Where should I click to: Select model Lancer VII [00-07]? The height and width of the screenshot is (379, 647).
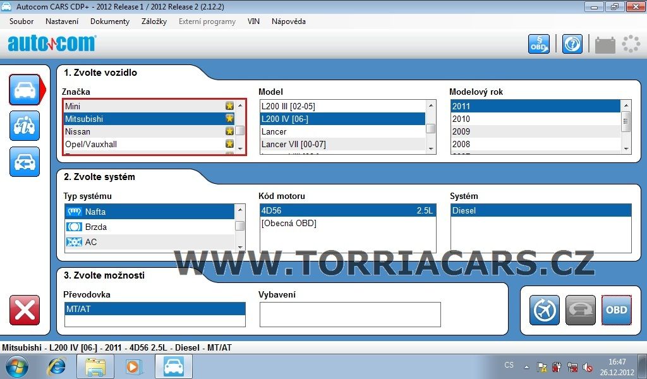[x=342, y=145]
